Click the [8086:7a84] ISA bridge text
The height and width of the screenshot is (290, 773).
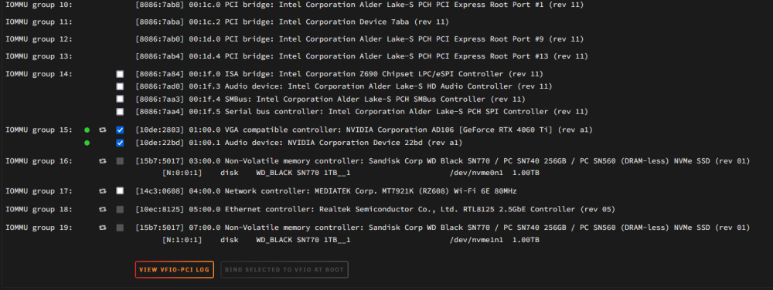point(339,74)
